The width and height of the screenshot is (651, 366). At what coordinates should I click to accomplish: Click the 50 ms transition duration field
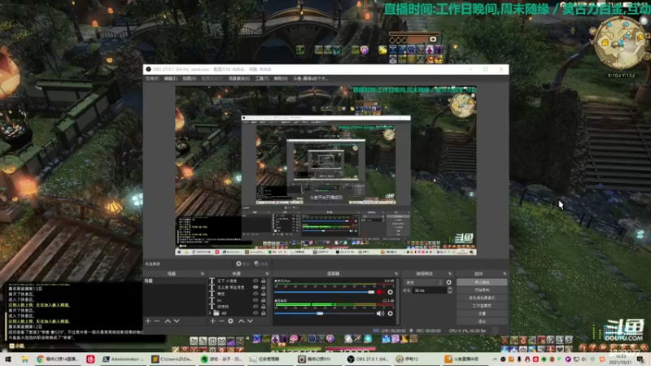point(430,290)
